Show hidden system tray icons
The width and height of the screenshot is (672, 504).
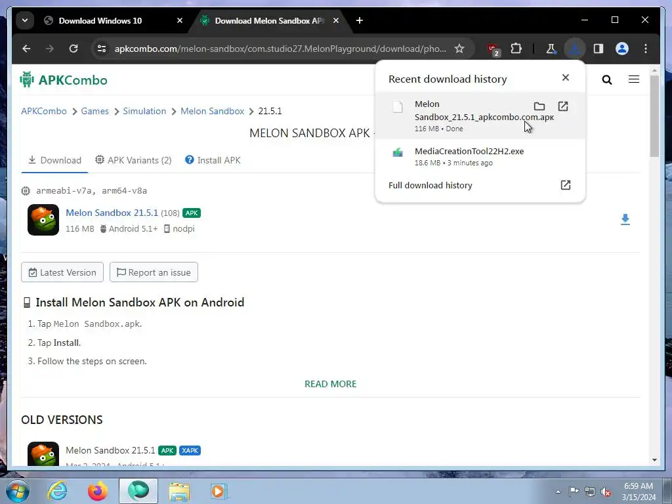(x=558, y=492)
